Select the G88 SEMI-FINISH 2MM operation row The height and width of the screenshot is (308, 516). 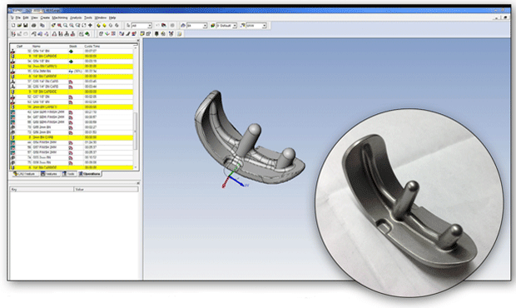click(72, 122)
